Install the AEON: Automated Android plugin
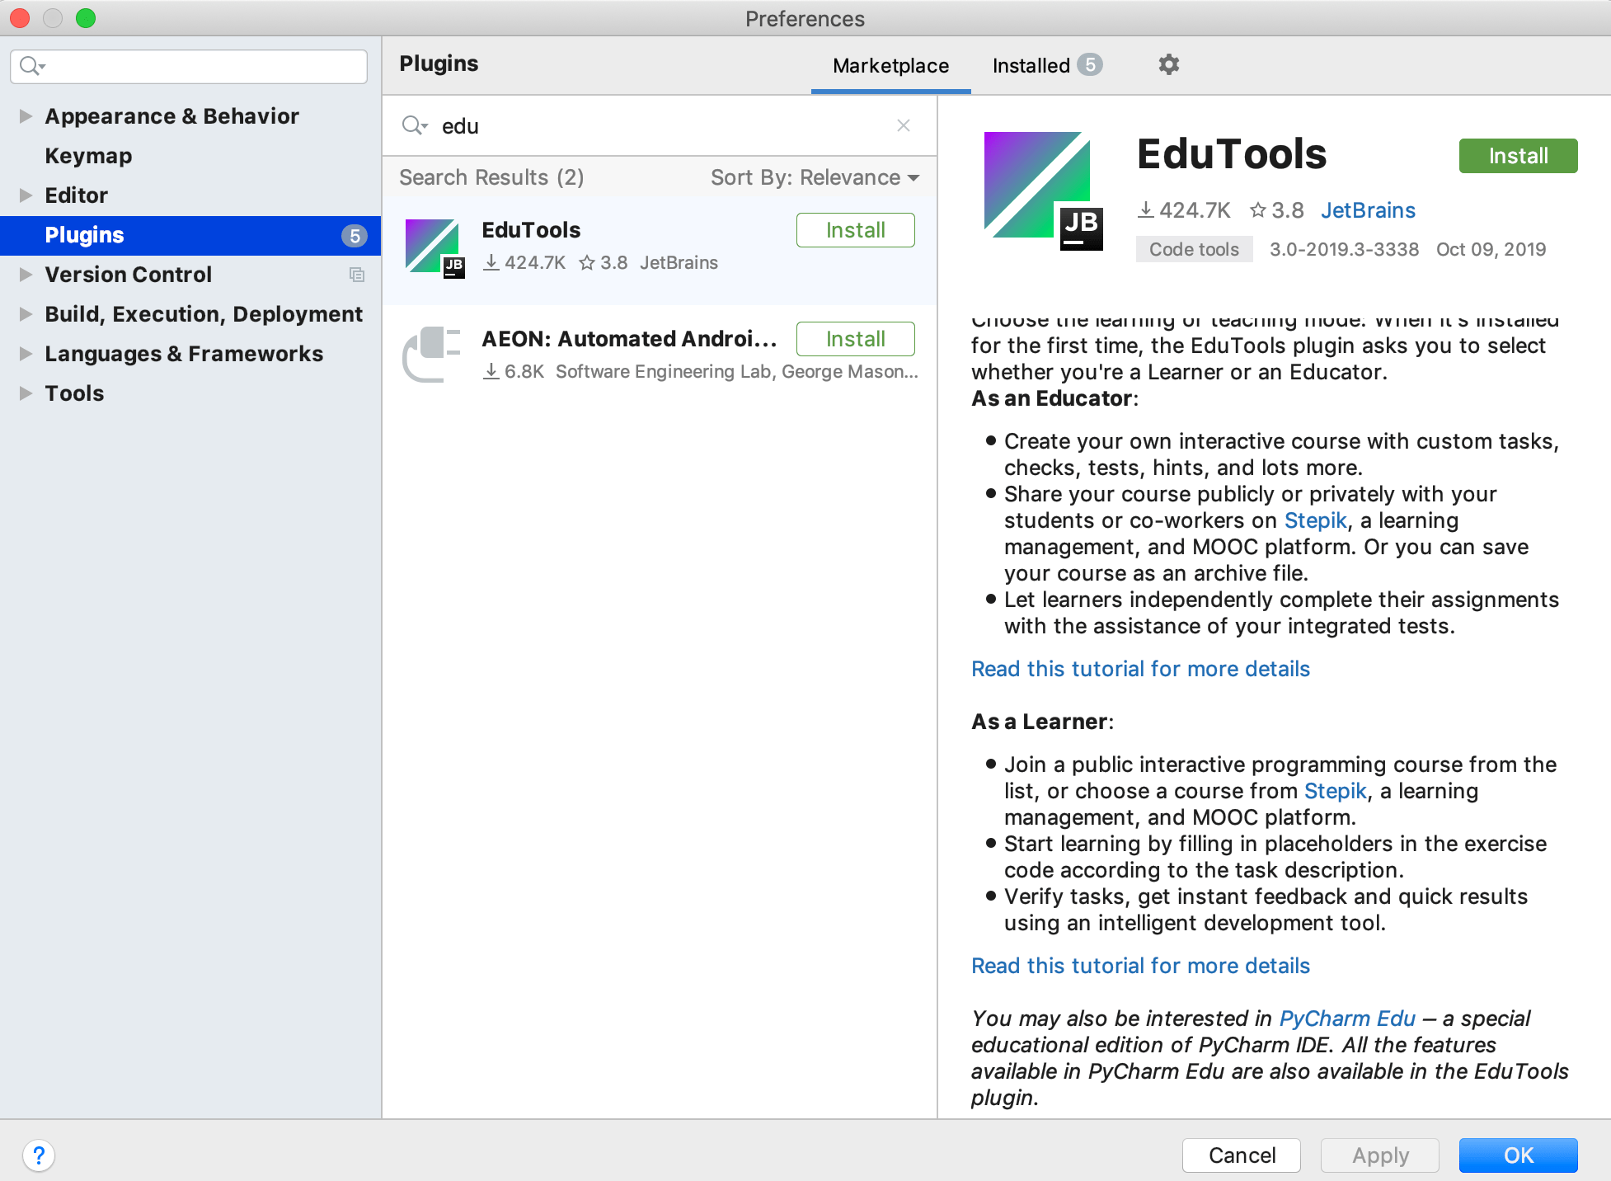Image resolution: width=1611 pixels, height=1181 pixels. 855,339
